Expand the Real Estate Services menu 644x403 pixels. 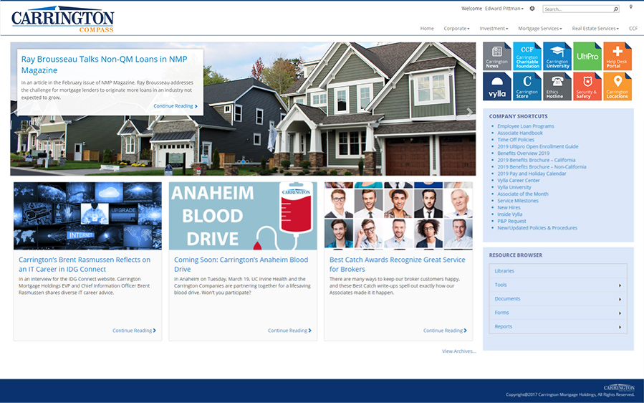tap(595, 29)
